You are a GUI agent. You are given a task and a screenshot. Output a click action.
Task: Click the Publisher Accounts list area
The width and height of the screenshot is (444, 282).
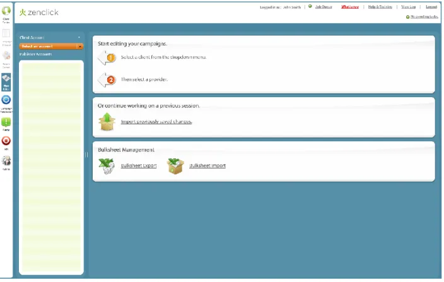(51, 167)
